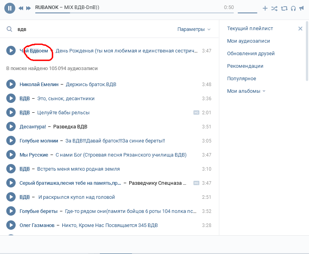309x254 pixels.
Task: Add current track with plus icon
Action: (x=265, y=8)
